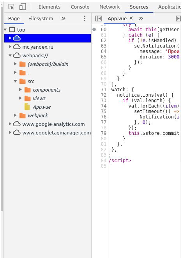Click the webpack folder icon

22,115
